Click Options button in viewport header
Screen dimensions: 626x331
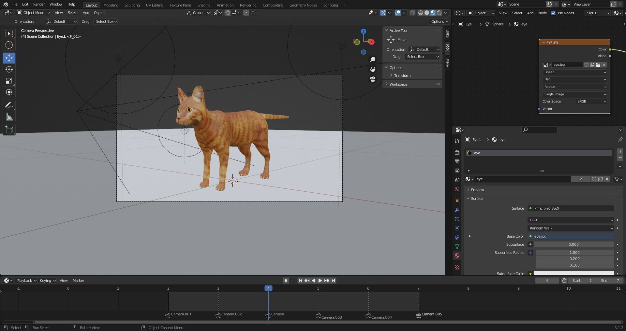[439, 21]
